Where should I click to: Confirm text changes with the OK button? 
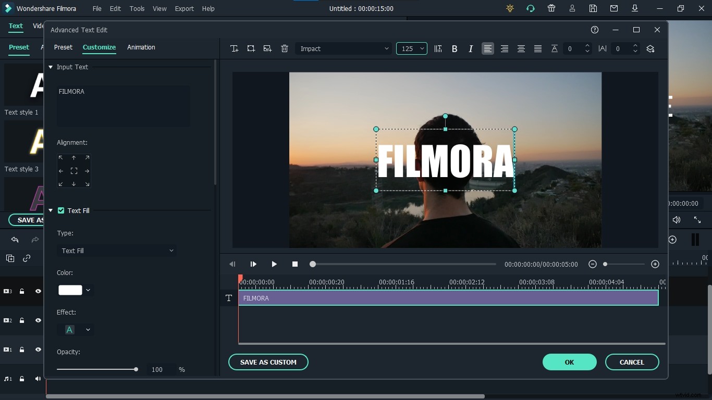569,362
